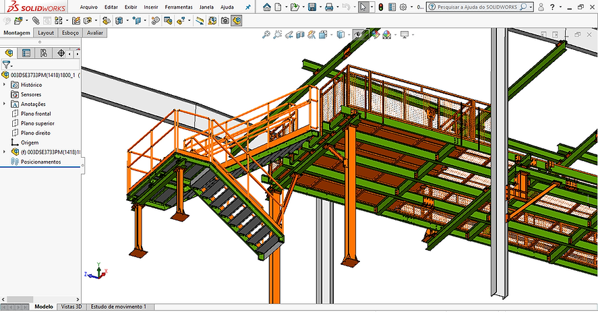Click the Previous View icon
This screenshot has height=312, width=598.
click(289, 35)
